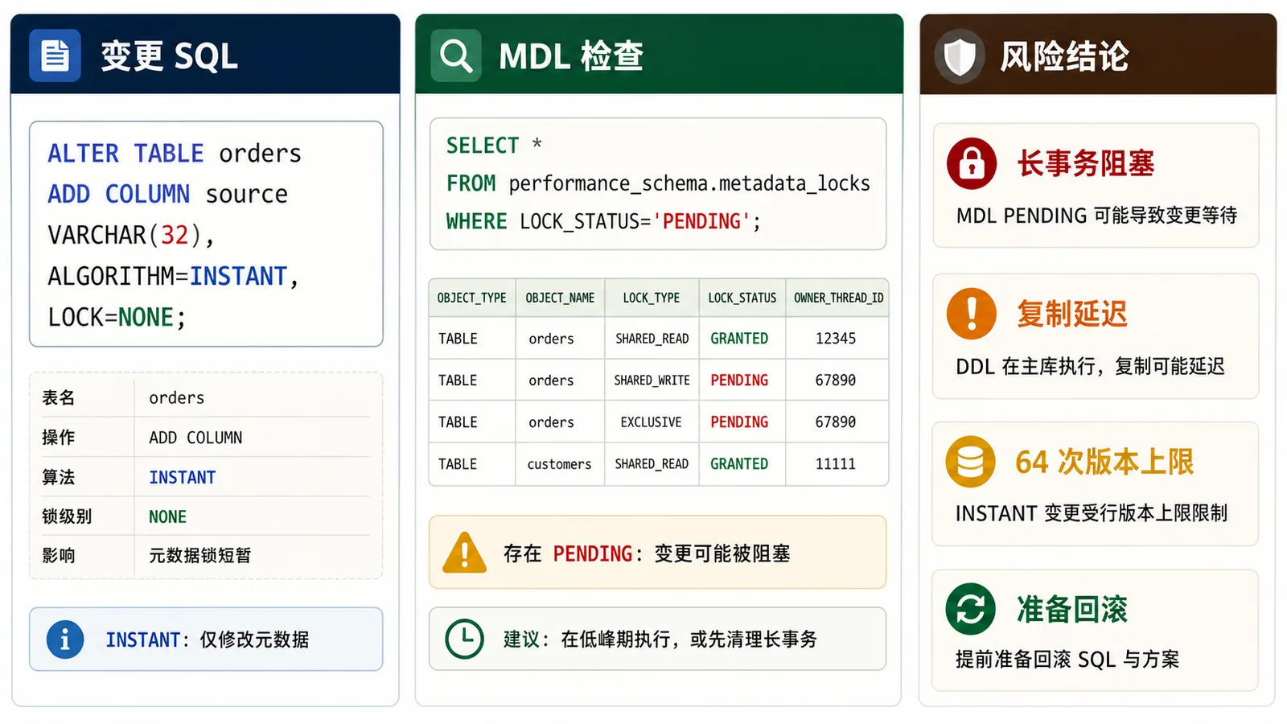The image size is (1287, 724).
Task: Click INSTANT 变更受行版本上限限制 description
Action: pos(1092,513)
